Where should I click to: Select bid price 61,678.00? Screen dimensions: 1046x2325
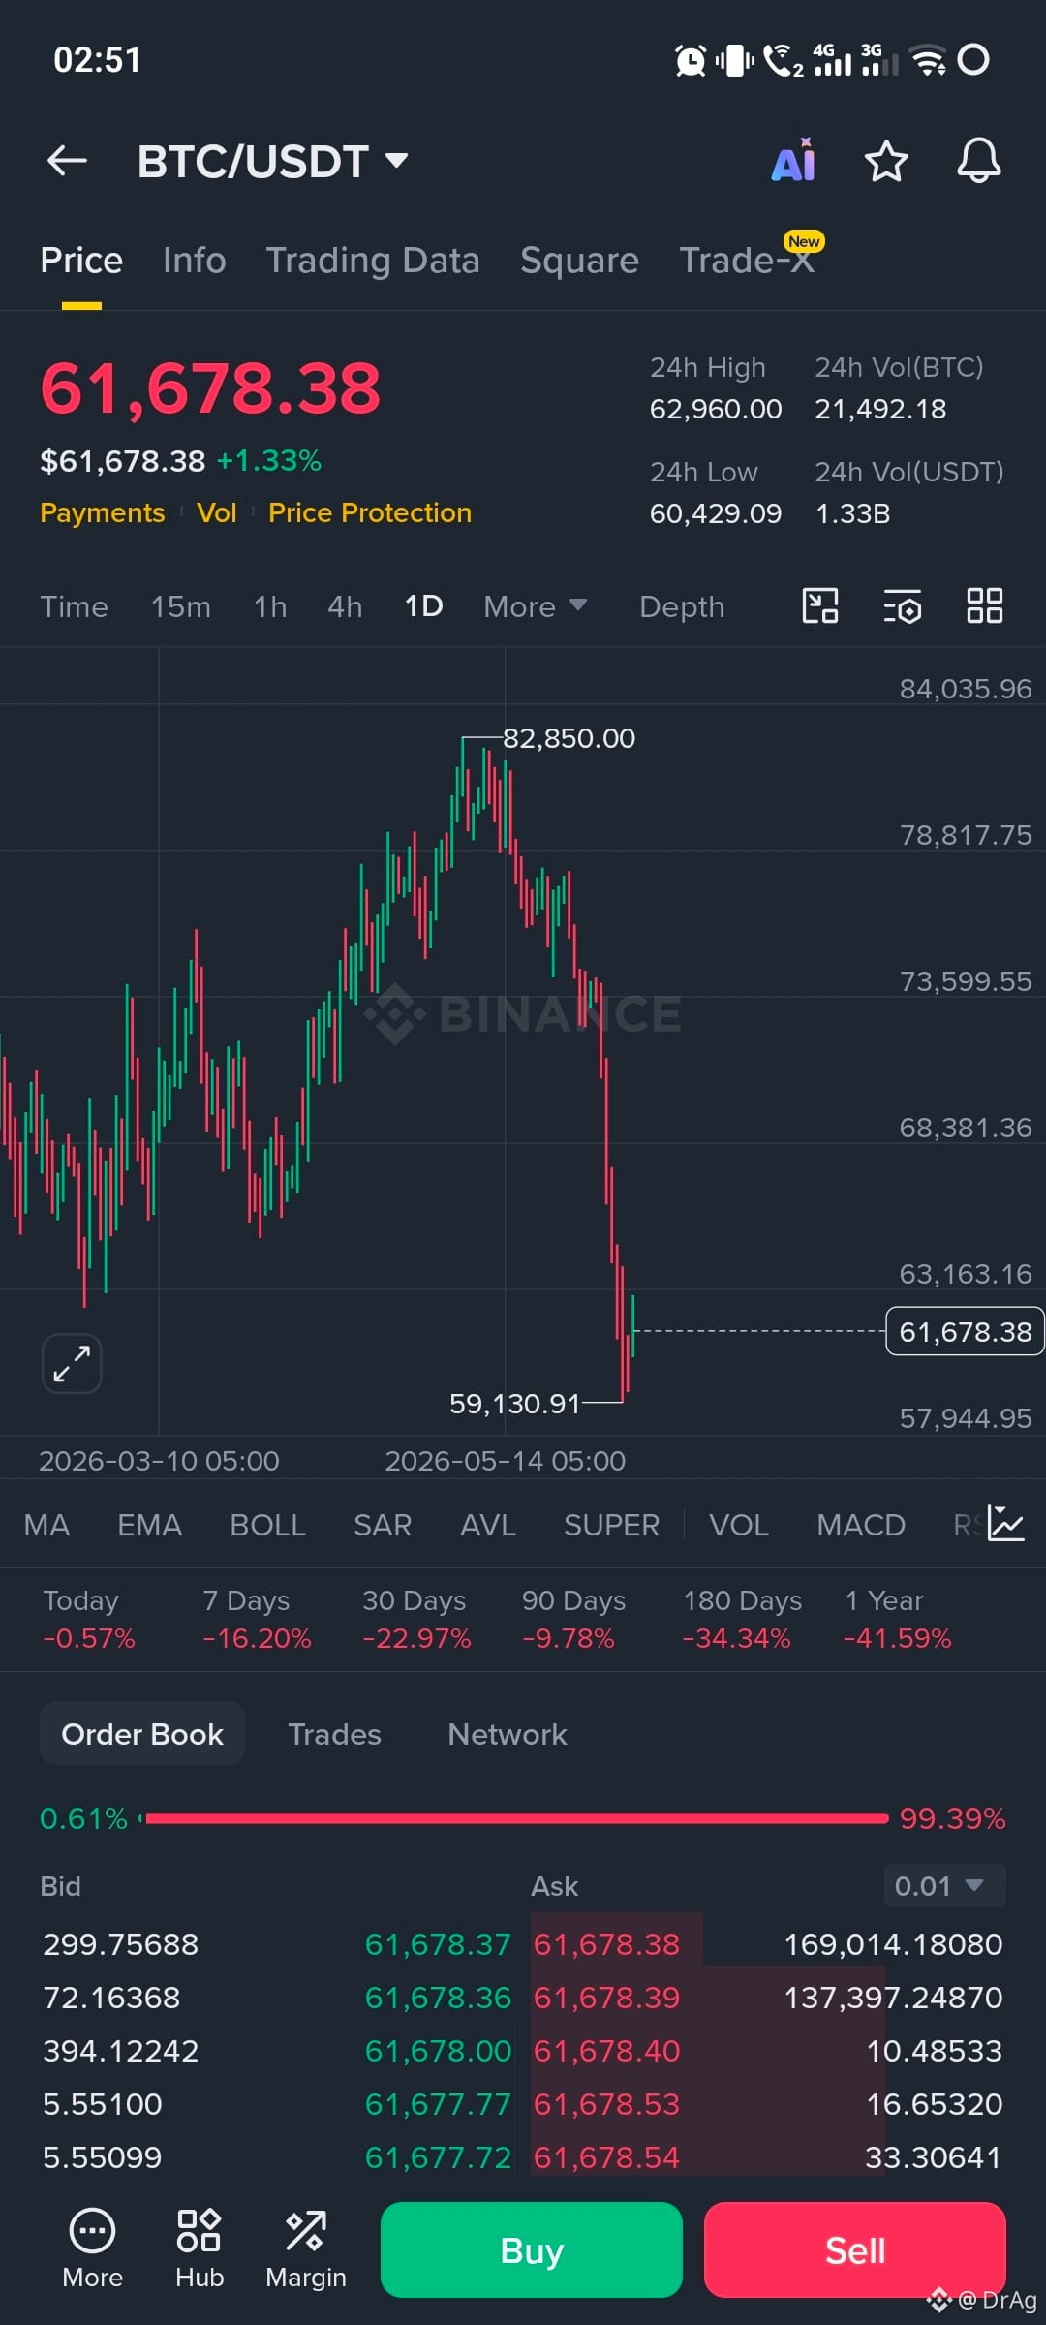tap(437, 2051)
